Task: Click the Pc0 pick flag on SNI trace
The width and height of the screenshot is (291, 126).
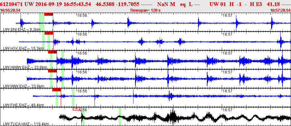Action: 49,14
